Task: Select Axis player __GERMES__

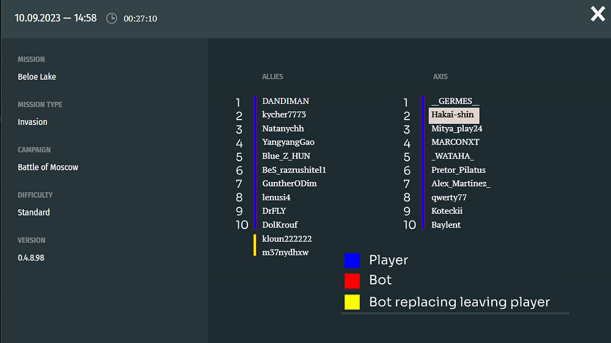Action: click(x=455, y=101)
